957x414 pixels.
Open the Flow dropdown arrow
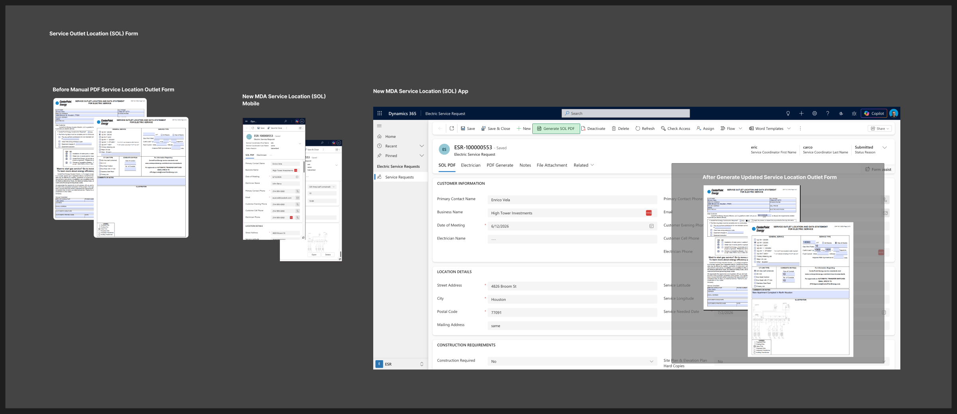pyautogui.click(x=740, y=129)
